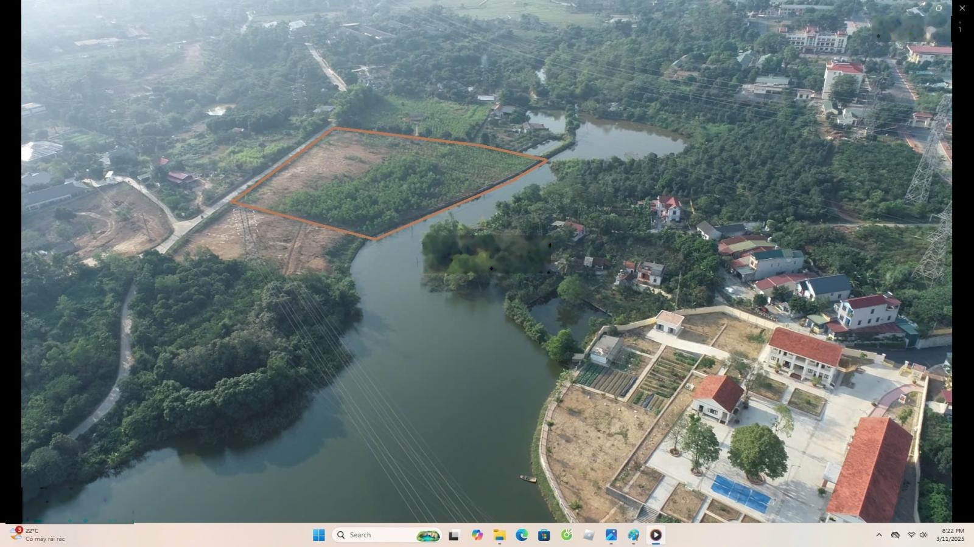The width and height of the screenshot is (974, 547).
Task: Open the Photos app taskbar icon
Action: (x=611, y=535)
